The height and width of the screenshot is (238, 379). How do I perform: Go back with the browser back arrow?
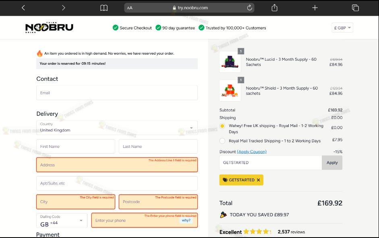23,8
